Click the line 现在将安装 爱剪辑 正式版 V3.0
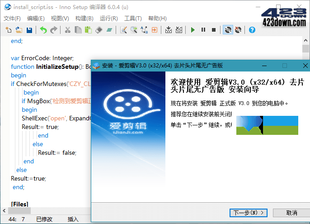 230,103
